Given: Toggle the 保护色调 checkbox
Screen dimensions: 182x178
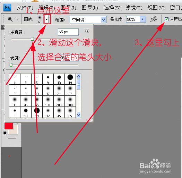Looking at the screenshot, I should coord(166,19).
